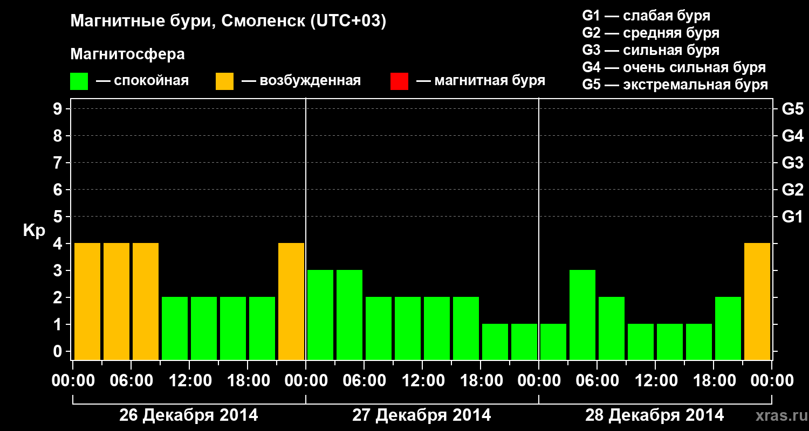
Task: Click the '18:00' tick under 27 Декабря
Action: 482,381
